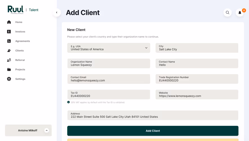Viewport: 249px width, 141px height.
Task: Focus the Contact Name field
Action: (x=197, y=63)
